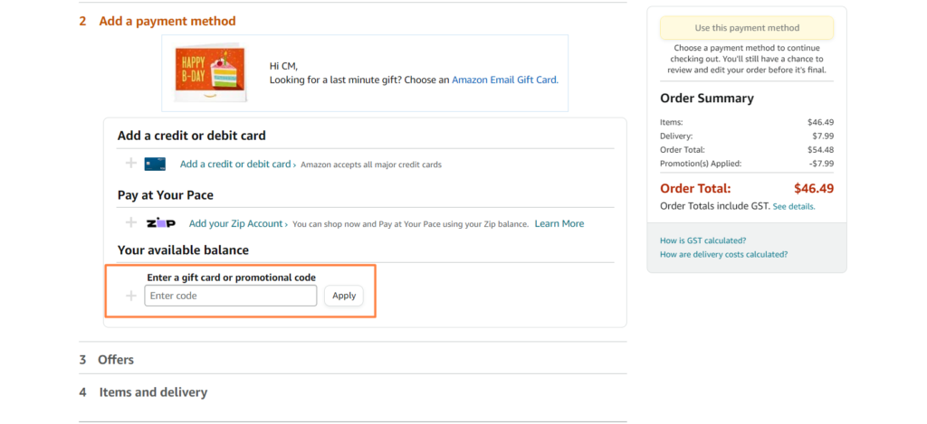Screen dimensions: 927x424
Task: Click Use this payment method button
Action: click(747, 28)
